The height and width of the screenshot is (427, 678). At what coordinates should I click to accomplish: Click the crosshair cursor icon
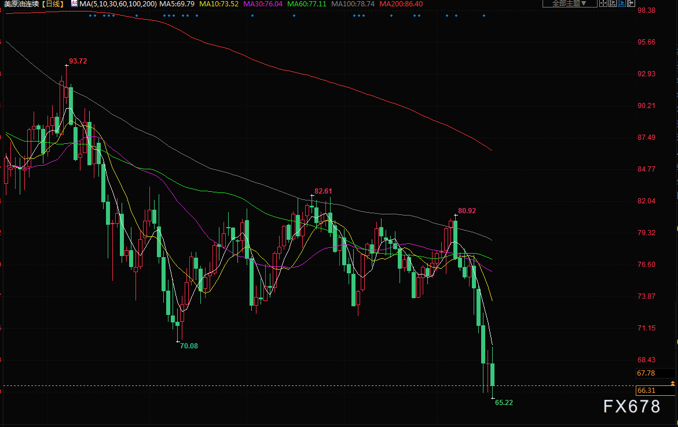(603, 3)
